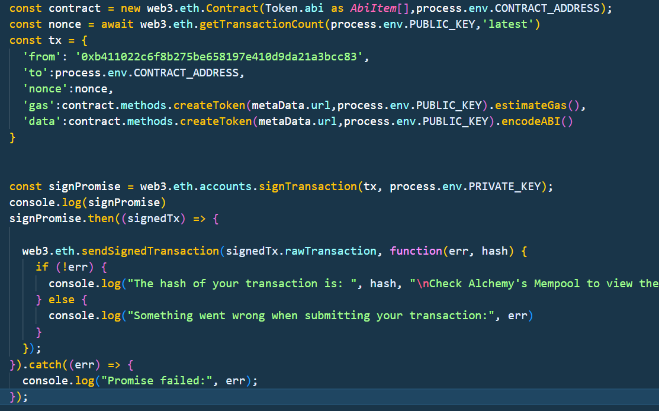659x411 pixels.
Task: Click the 'const tx = {' declaration
Action: 49,40
